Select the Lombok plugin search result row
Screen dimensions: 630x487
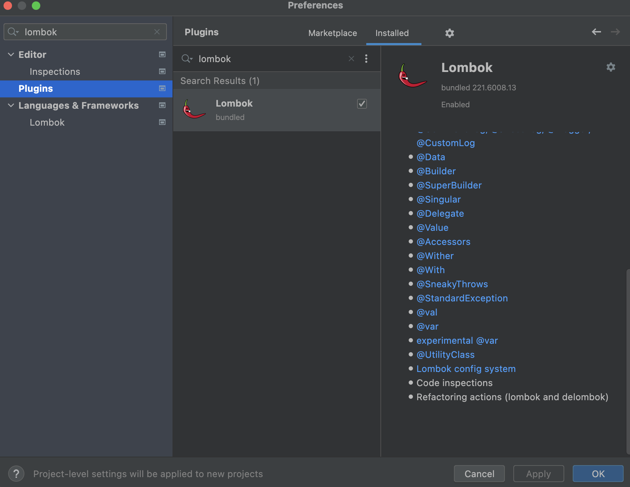coord(277,110)
